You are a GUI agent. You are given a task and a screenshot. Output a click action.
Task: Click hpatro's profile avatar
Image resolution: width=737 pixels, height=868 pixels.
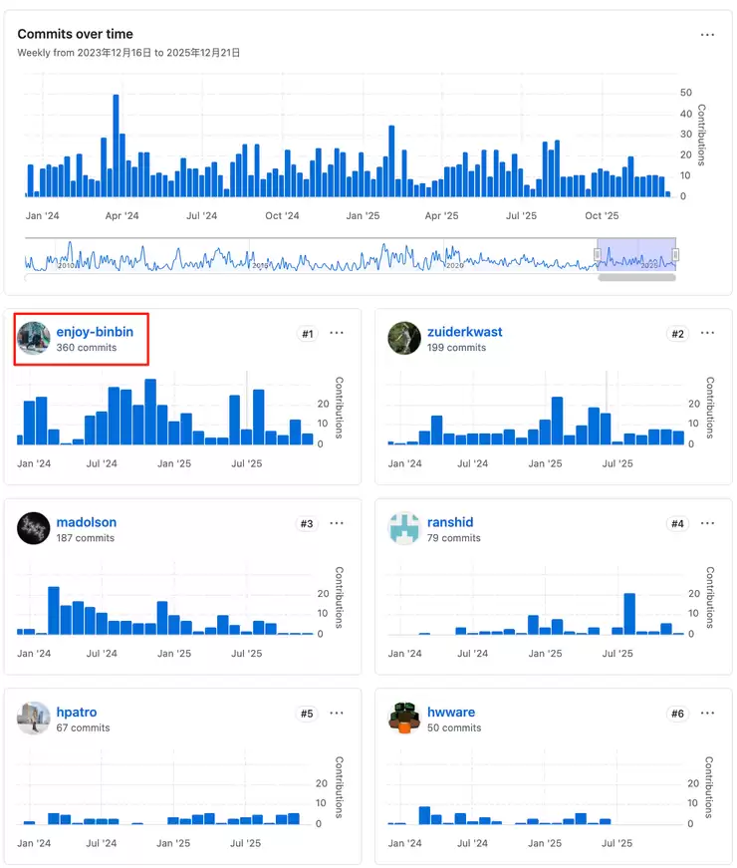coord(34,718)
